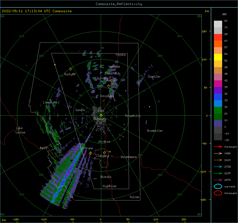Click the purple 39 dBZ swatch

click(218, 90)
